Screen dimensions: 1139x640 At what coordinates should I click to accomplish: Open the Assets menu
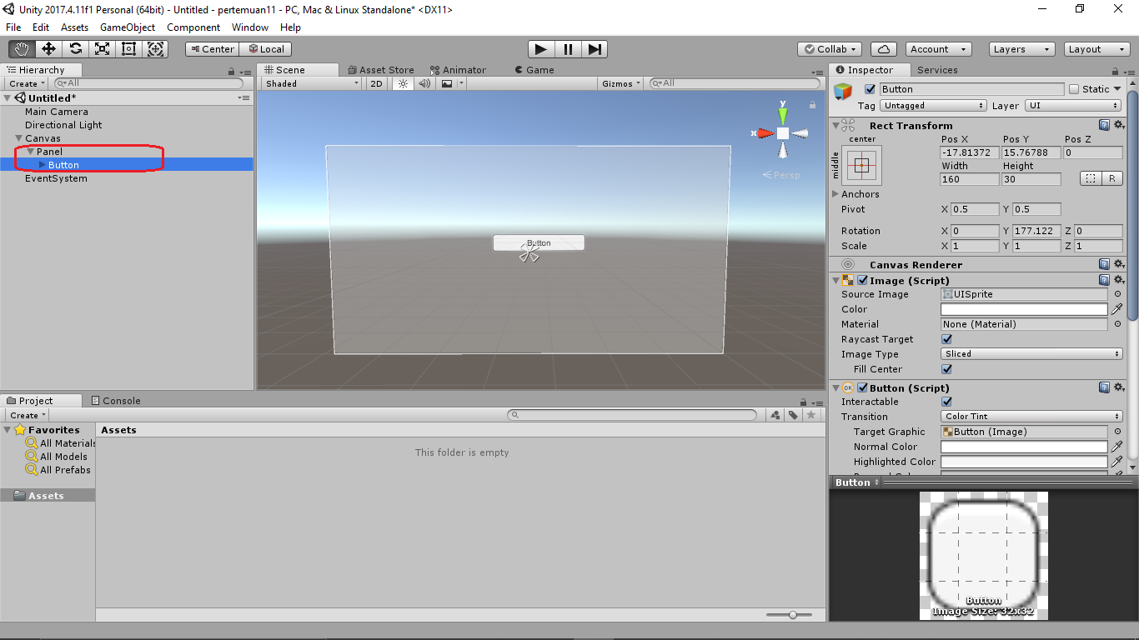pyautogui.click(x=74, y=27)
